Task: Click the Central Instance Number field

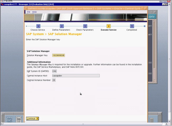Action: (54, 80)
